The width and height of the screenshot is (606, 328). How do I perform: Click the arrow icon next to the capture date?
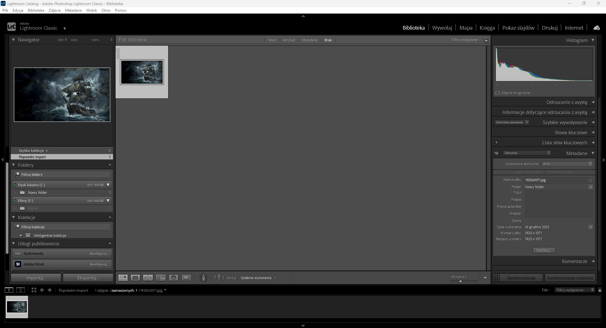tap(591, 227)
